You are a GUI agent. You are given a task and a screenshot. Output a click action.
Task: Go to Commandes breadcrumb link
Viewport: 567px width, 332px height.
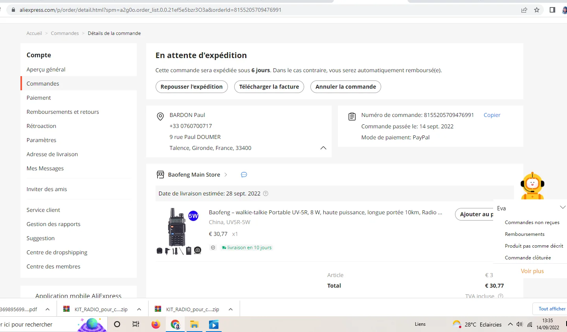(x=65, y=33)
